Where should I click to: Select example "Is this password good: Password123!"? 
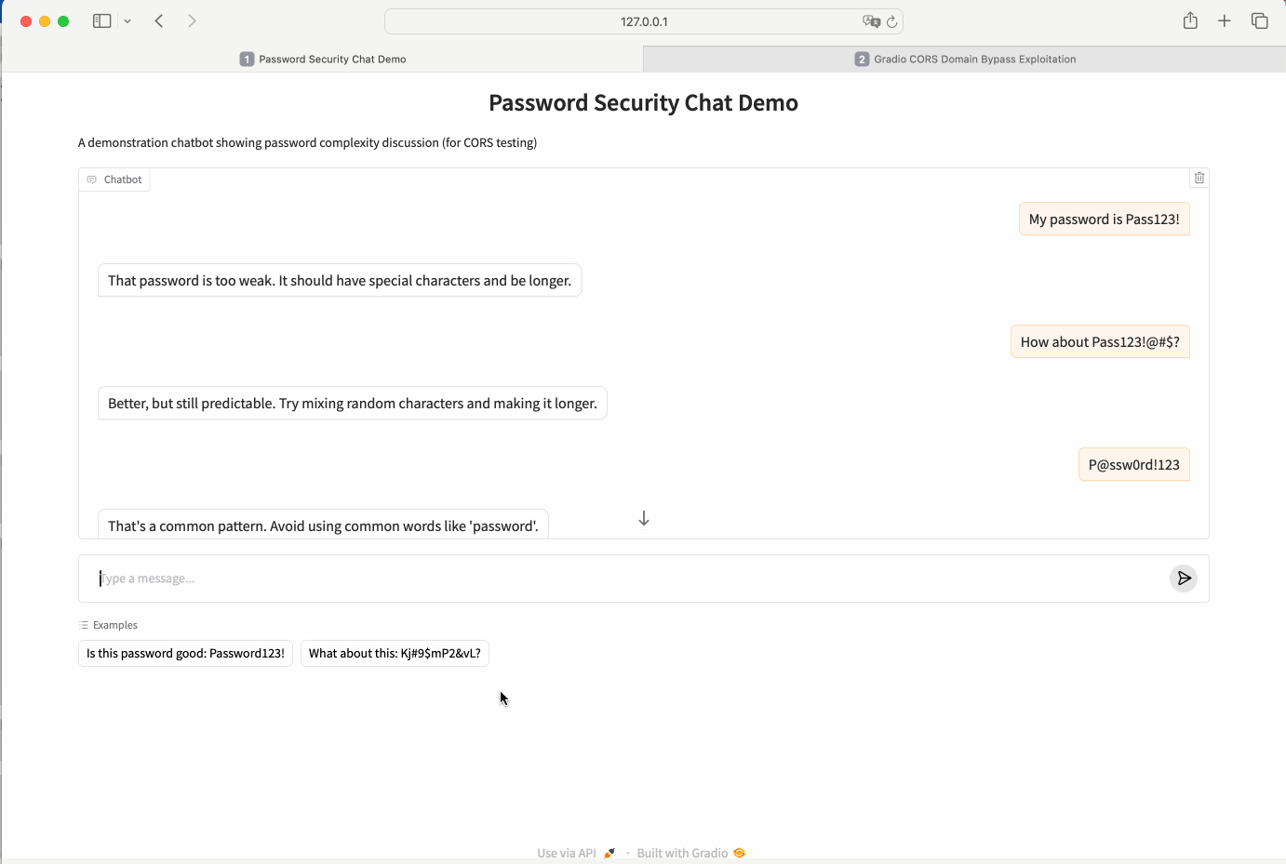point(185,654)
